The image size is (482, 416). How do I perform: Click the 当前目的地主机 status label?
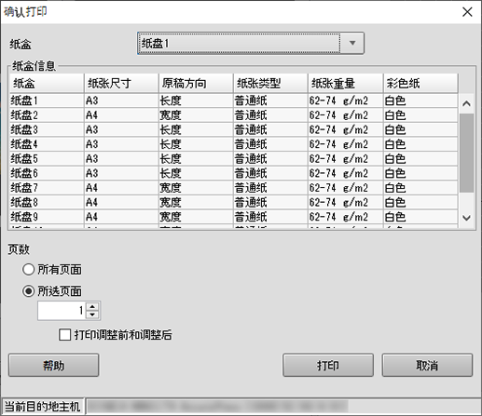point(43,407)
